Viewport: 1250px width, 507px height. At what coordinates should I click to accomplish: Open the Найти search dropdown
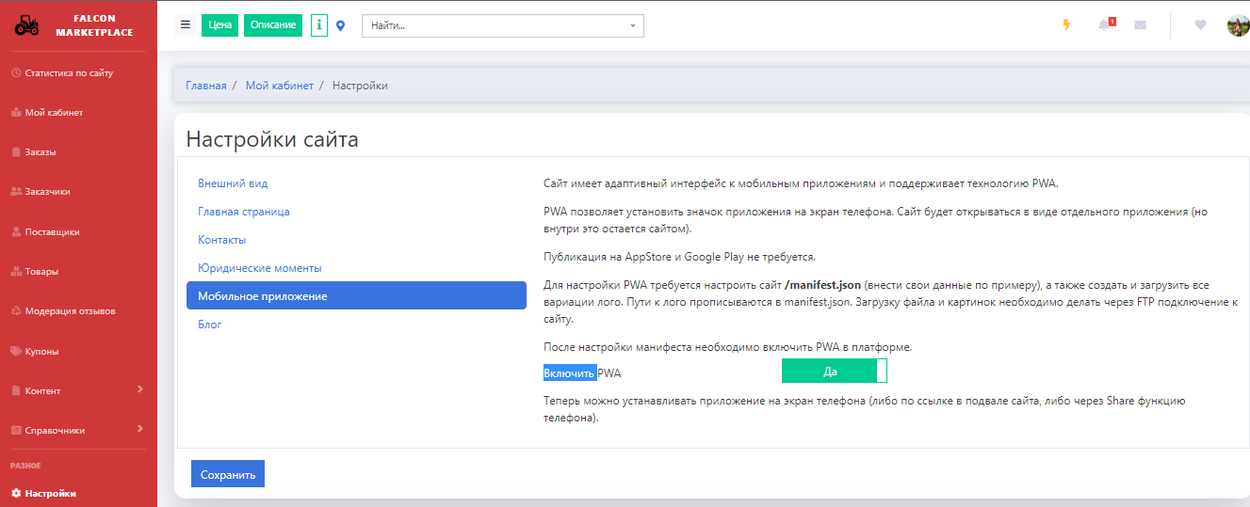click(502, 25)
